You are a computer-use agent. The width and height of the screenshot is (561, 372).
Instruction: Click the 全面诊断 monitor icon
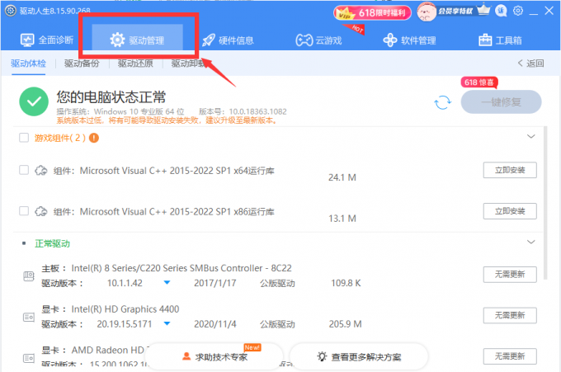pos(27,40)
